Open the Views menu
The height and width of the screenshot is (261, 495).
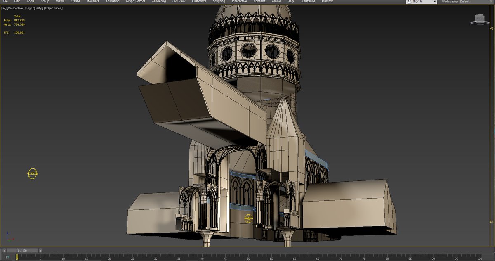60,1
